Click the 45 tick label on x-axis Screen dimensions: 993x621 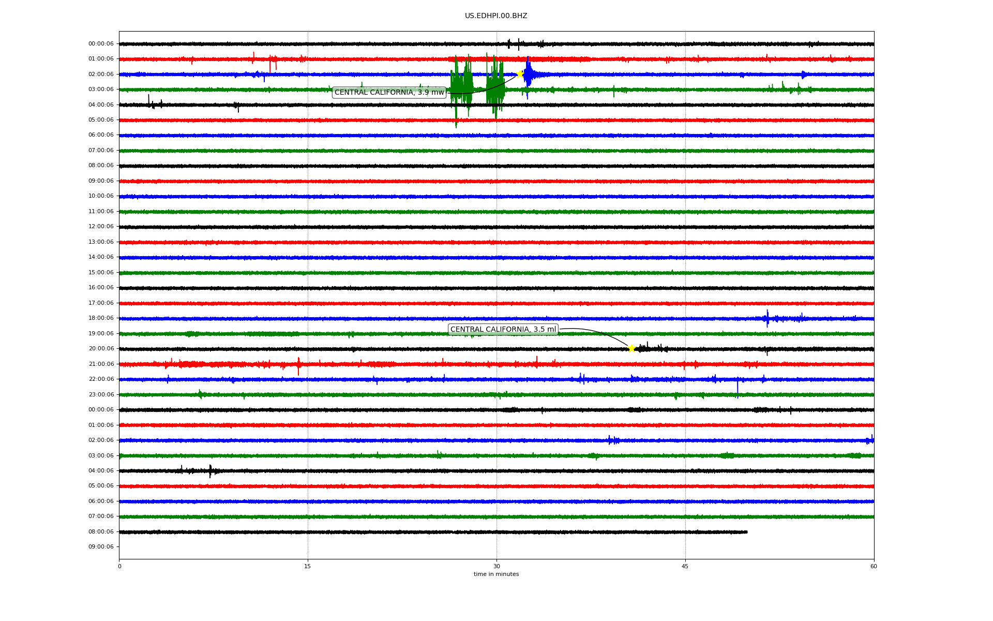point(685,566)
